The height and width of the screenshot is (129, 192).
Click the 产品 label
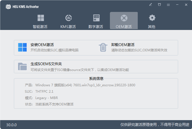[29, 85]
